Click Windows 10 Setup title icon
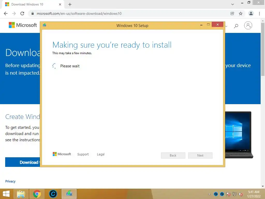 pyautogui.click(x=45, y=25)
